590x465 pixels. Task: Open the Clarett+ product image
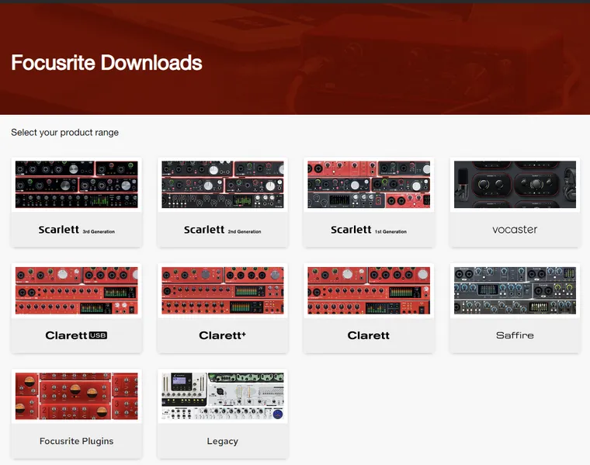[x=223, y=290]
